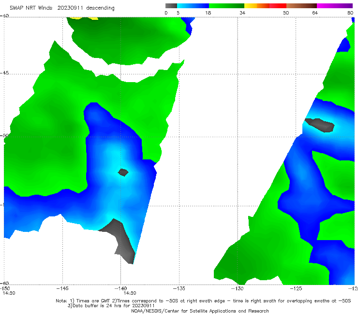Screen dimensions: 358x314
Task: Click the color bar label "5"
Action: (x=178, y=13)
